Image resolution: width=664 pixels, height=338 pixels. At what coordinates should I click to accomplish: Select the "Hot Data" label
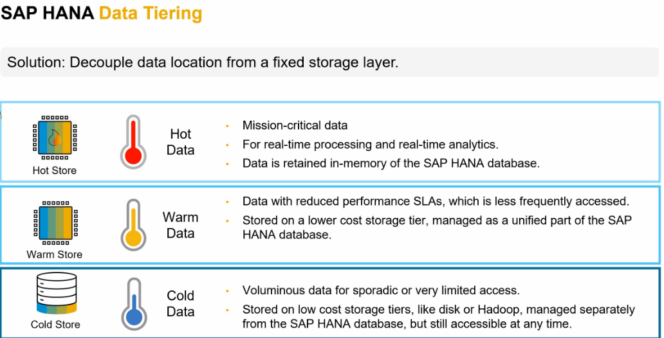(x=181, y=142)
